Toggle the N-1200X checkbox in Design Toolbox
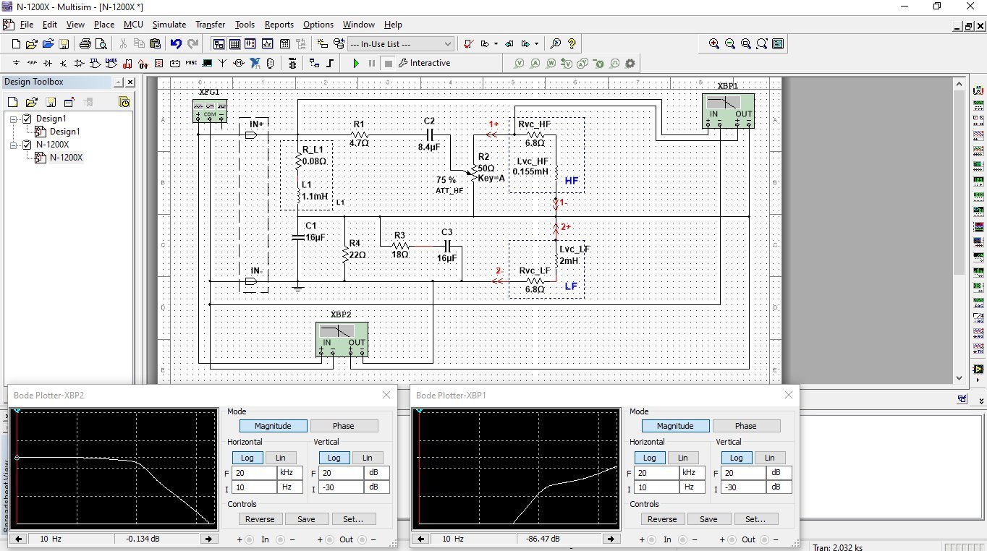Image resolution: width=987 pixels, height=551 pixels. pyautogui.click(x=27, y=145)
